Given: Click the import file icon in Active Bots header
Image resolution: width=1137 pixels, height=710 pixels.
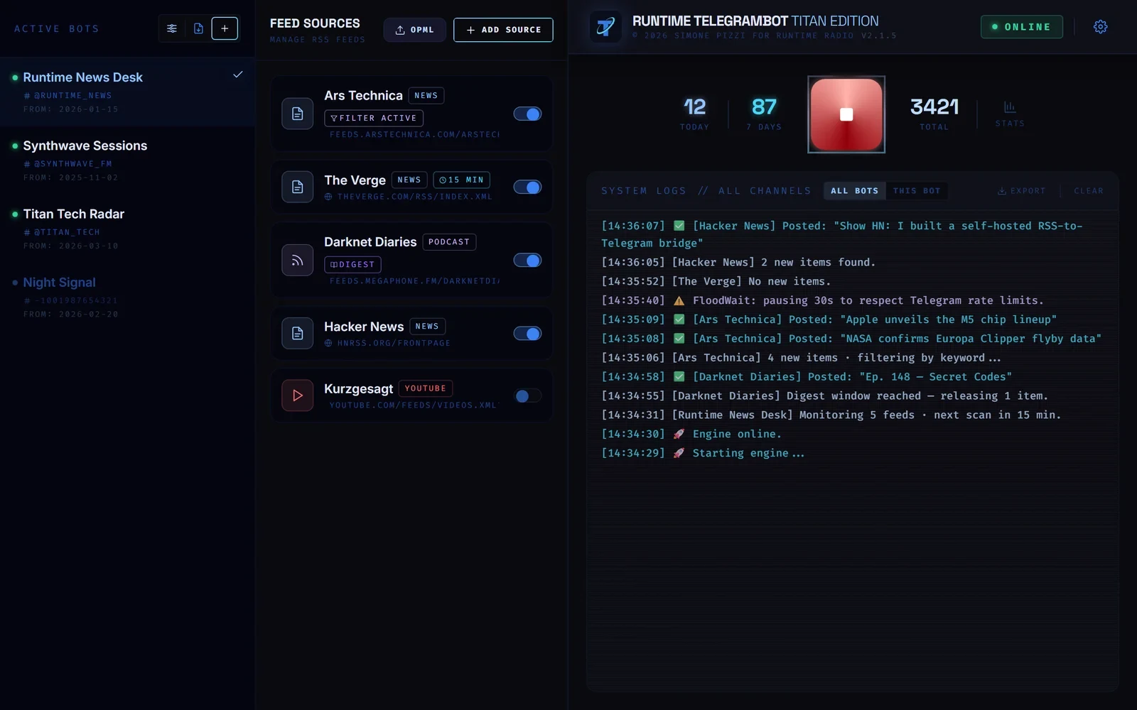Looking at the screenshot, I should tap(198, 28).
